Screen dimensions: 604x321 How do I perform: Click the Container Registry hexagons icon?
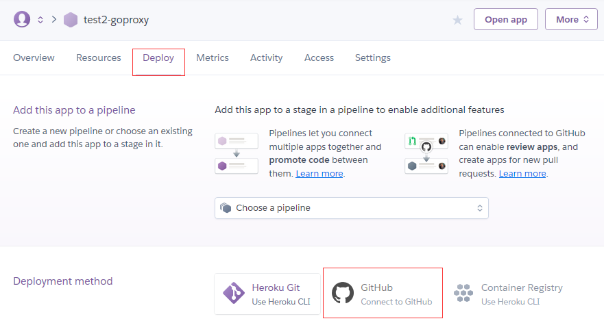463,293
